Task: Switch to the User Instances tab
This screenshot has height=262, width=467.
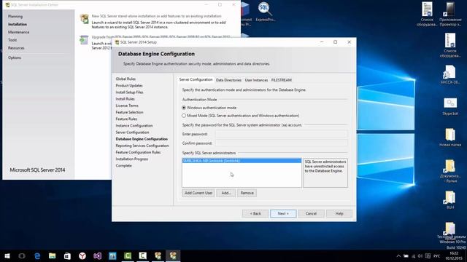Action: coord(256,80)
